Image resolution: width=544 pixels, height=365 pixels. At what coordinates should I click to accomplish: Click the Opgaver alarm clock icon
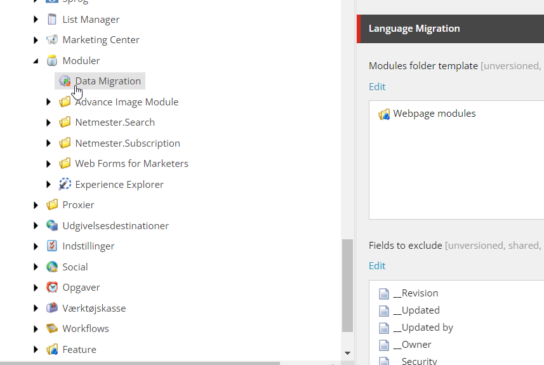(x=52, y=288)
